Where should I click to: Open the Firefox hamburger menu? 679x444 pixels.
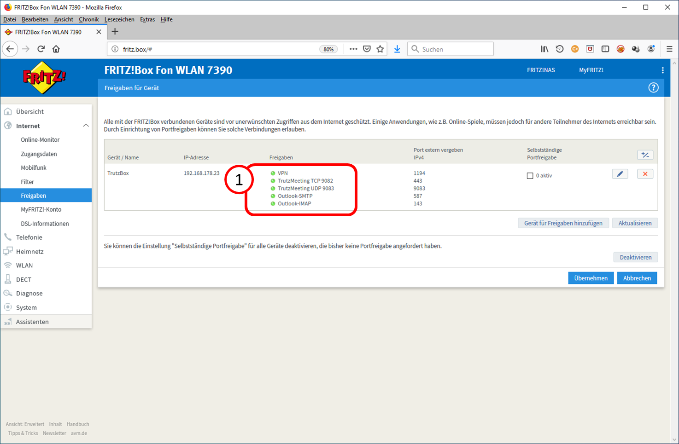coord(669,49)
